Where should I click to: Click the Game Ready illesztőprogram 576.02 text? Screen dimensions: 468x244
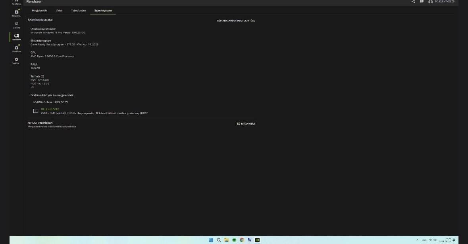64,45
